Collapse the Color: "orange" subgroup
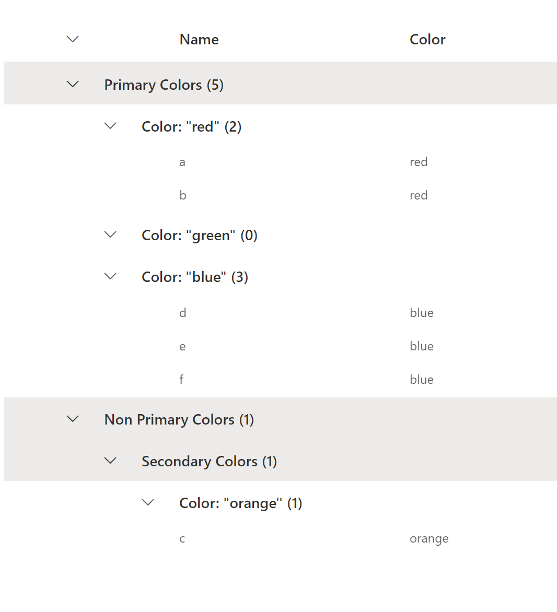The width and height of the screenshot is (557, 612). pos(148,502)
